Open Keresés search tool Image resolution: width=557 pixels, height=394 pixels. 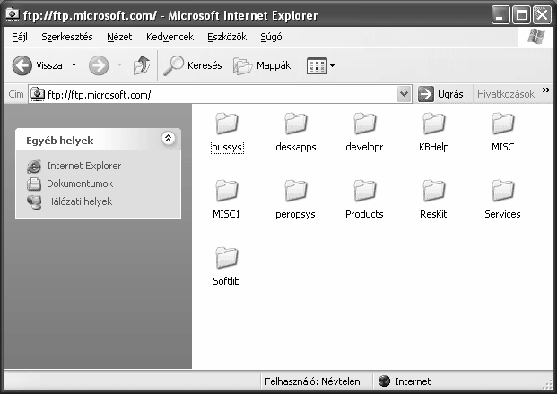[x=193, y=65]
